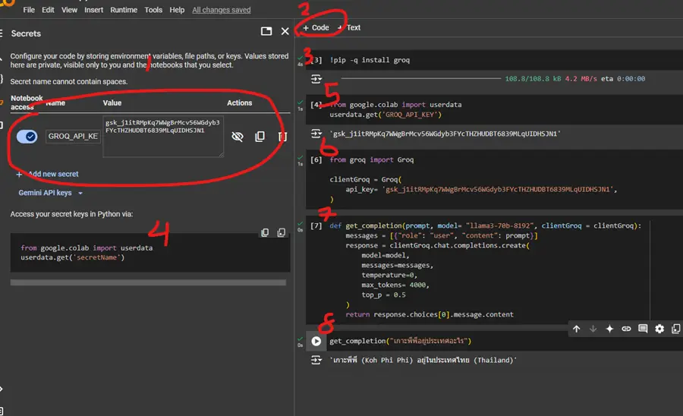Open cell settings gear icon
Viewport: 683px width, 416px height.
click(x=659, y=329)
